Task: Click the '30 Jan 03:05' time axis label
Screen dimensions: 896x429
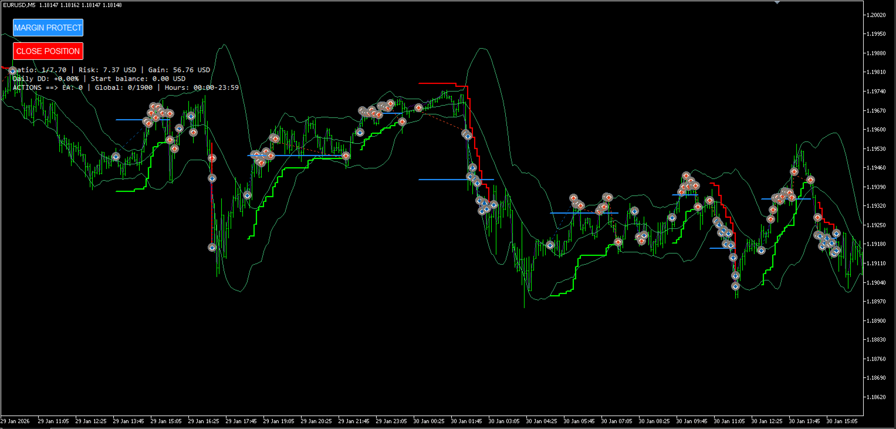Action: 504,421
